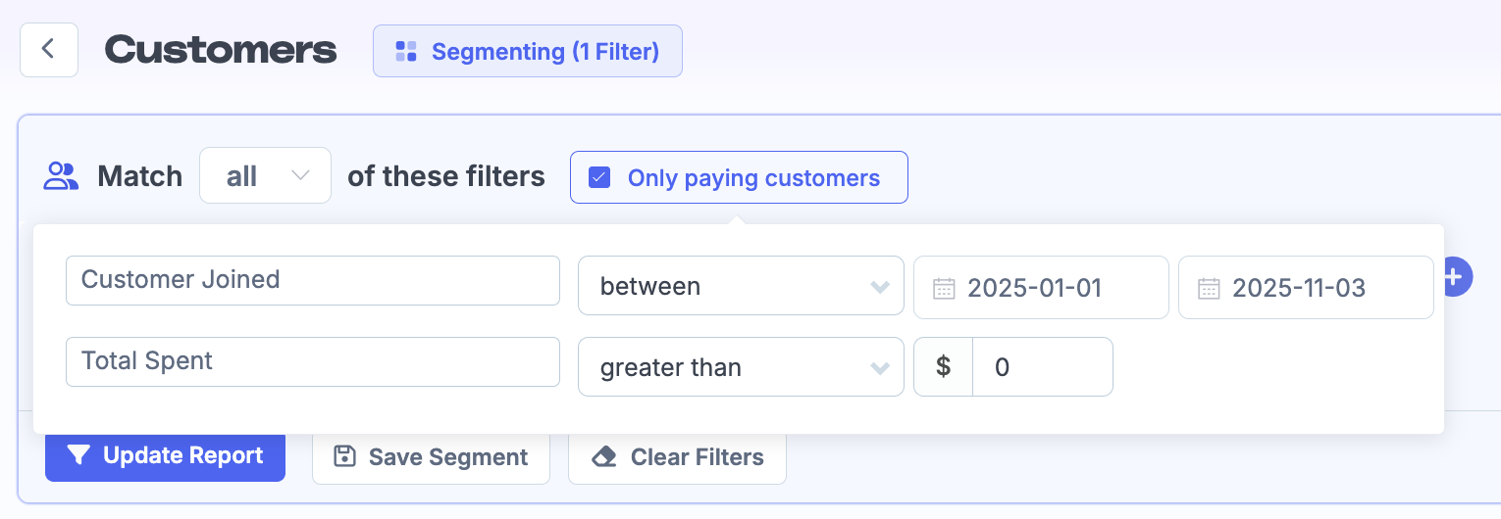
Task: Click the back arrow button
Action: [48, 50]
